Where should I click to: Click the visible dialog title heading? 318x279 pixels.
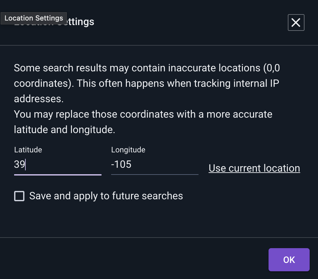[54, 22]
